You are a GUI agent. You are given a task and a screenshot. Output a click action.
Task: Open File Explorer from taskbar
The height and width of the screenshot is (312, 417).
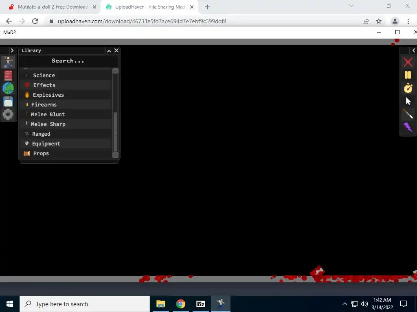coord(160,304)
